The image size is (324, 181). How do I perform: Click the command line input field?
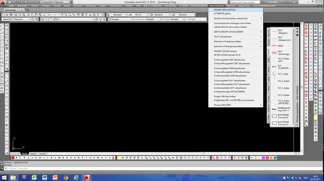(163, 169)
